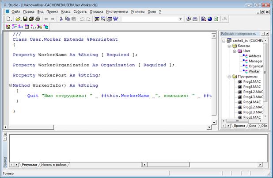Image resolution: width=273 pixels, height=178 pixels.
Task: Select Prog5.2.MAC in the project tree
Action: pyautogui.click(x=253, y=107)
